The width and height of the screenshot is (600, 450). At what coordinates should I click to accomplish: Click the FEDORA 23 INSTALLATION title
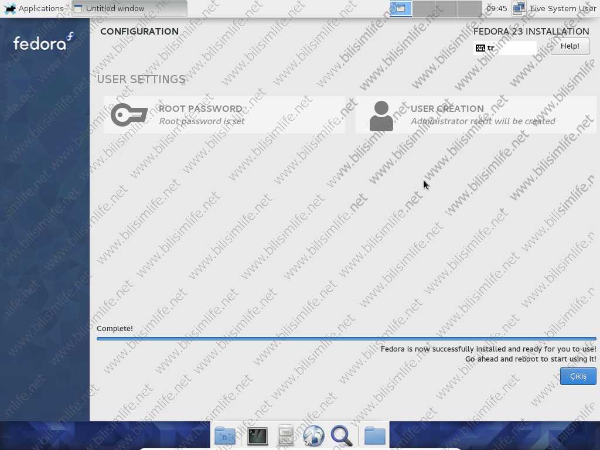click(x=531, y=32)
